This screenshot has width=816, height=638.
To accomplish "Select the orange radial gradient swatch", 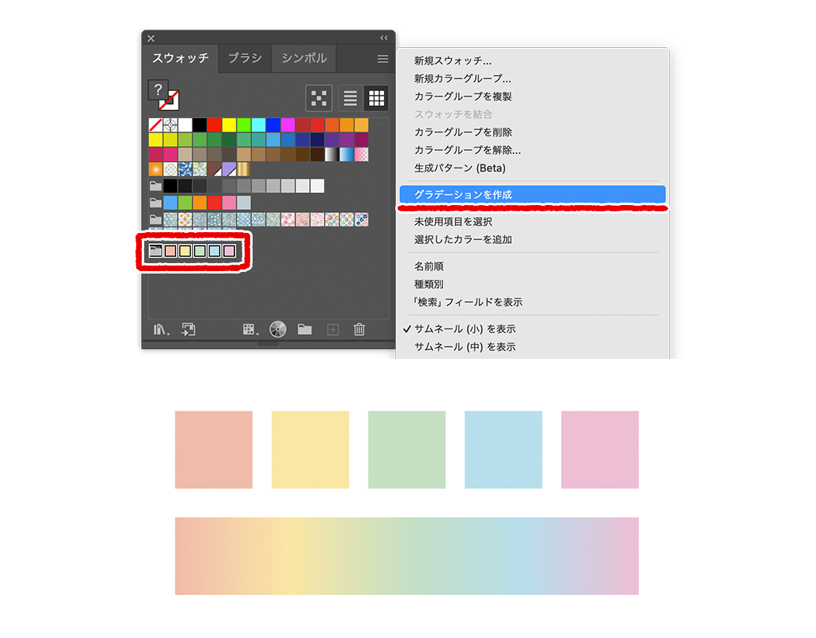I will point(155,169).
